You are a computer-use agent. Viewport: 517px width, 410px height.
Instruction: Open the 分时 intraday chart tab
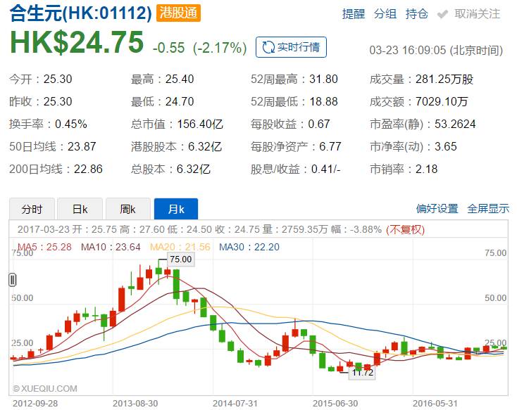(x=32, y=209)
